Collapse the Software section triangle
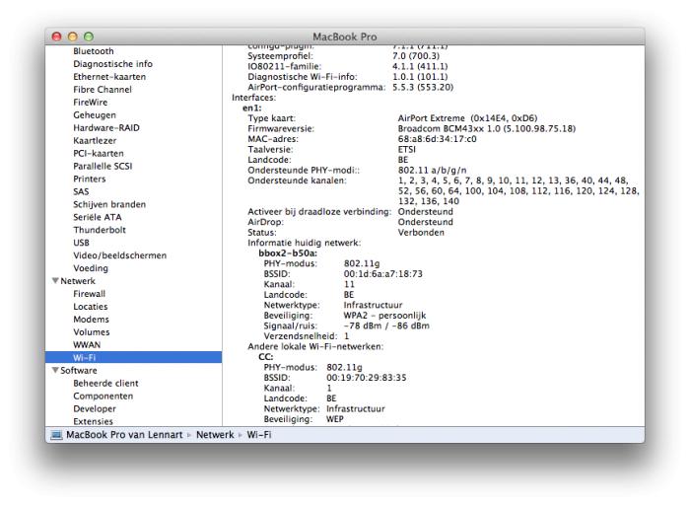The height and width of the screenshot is (506, 690). (x=55, y=370)
